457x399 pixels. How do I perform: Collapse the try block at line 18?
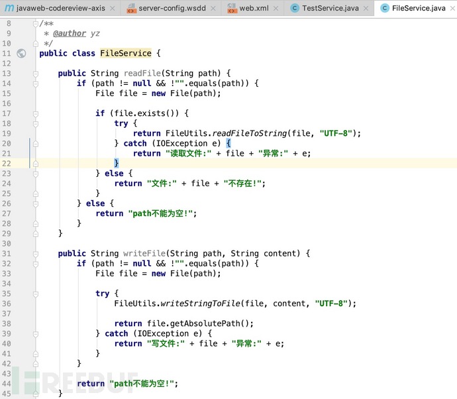point(36,124)
